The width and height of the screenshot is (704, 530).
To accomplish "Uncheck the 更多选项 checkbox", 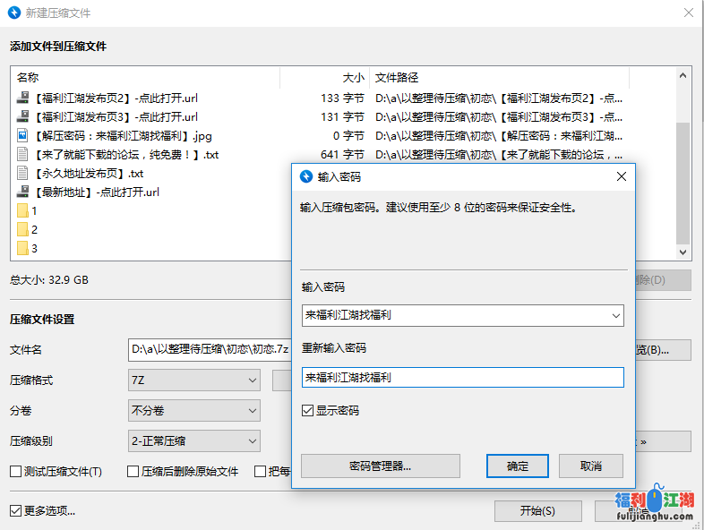I will 16,511.
